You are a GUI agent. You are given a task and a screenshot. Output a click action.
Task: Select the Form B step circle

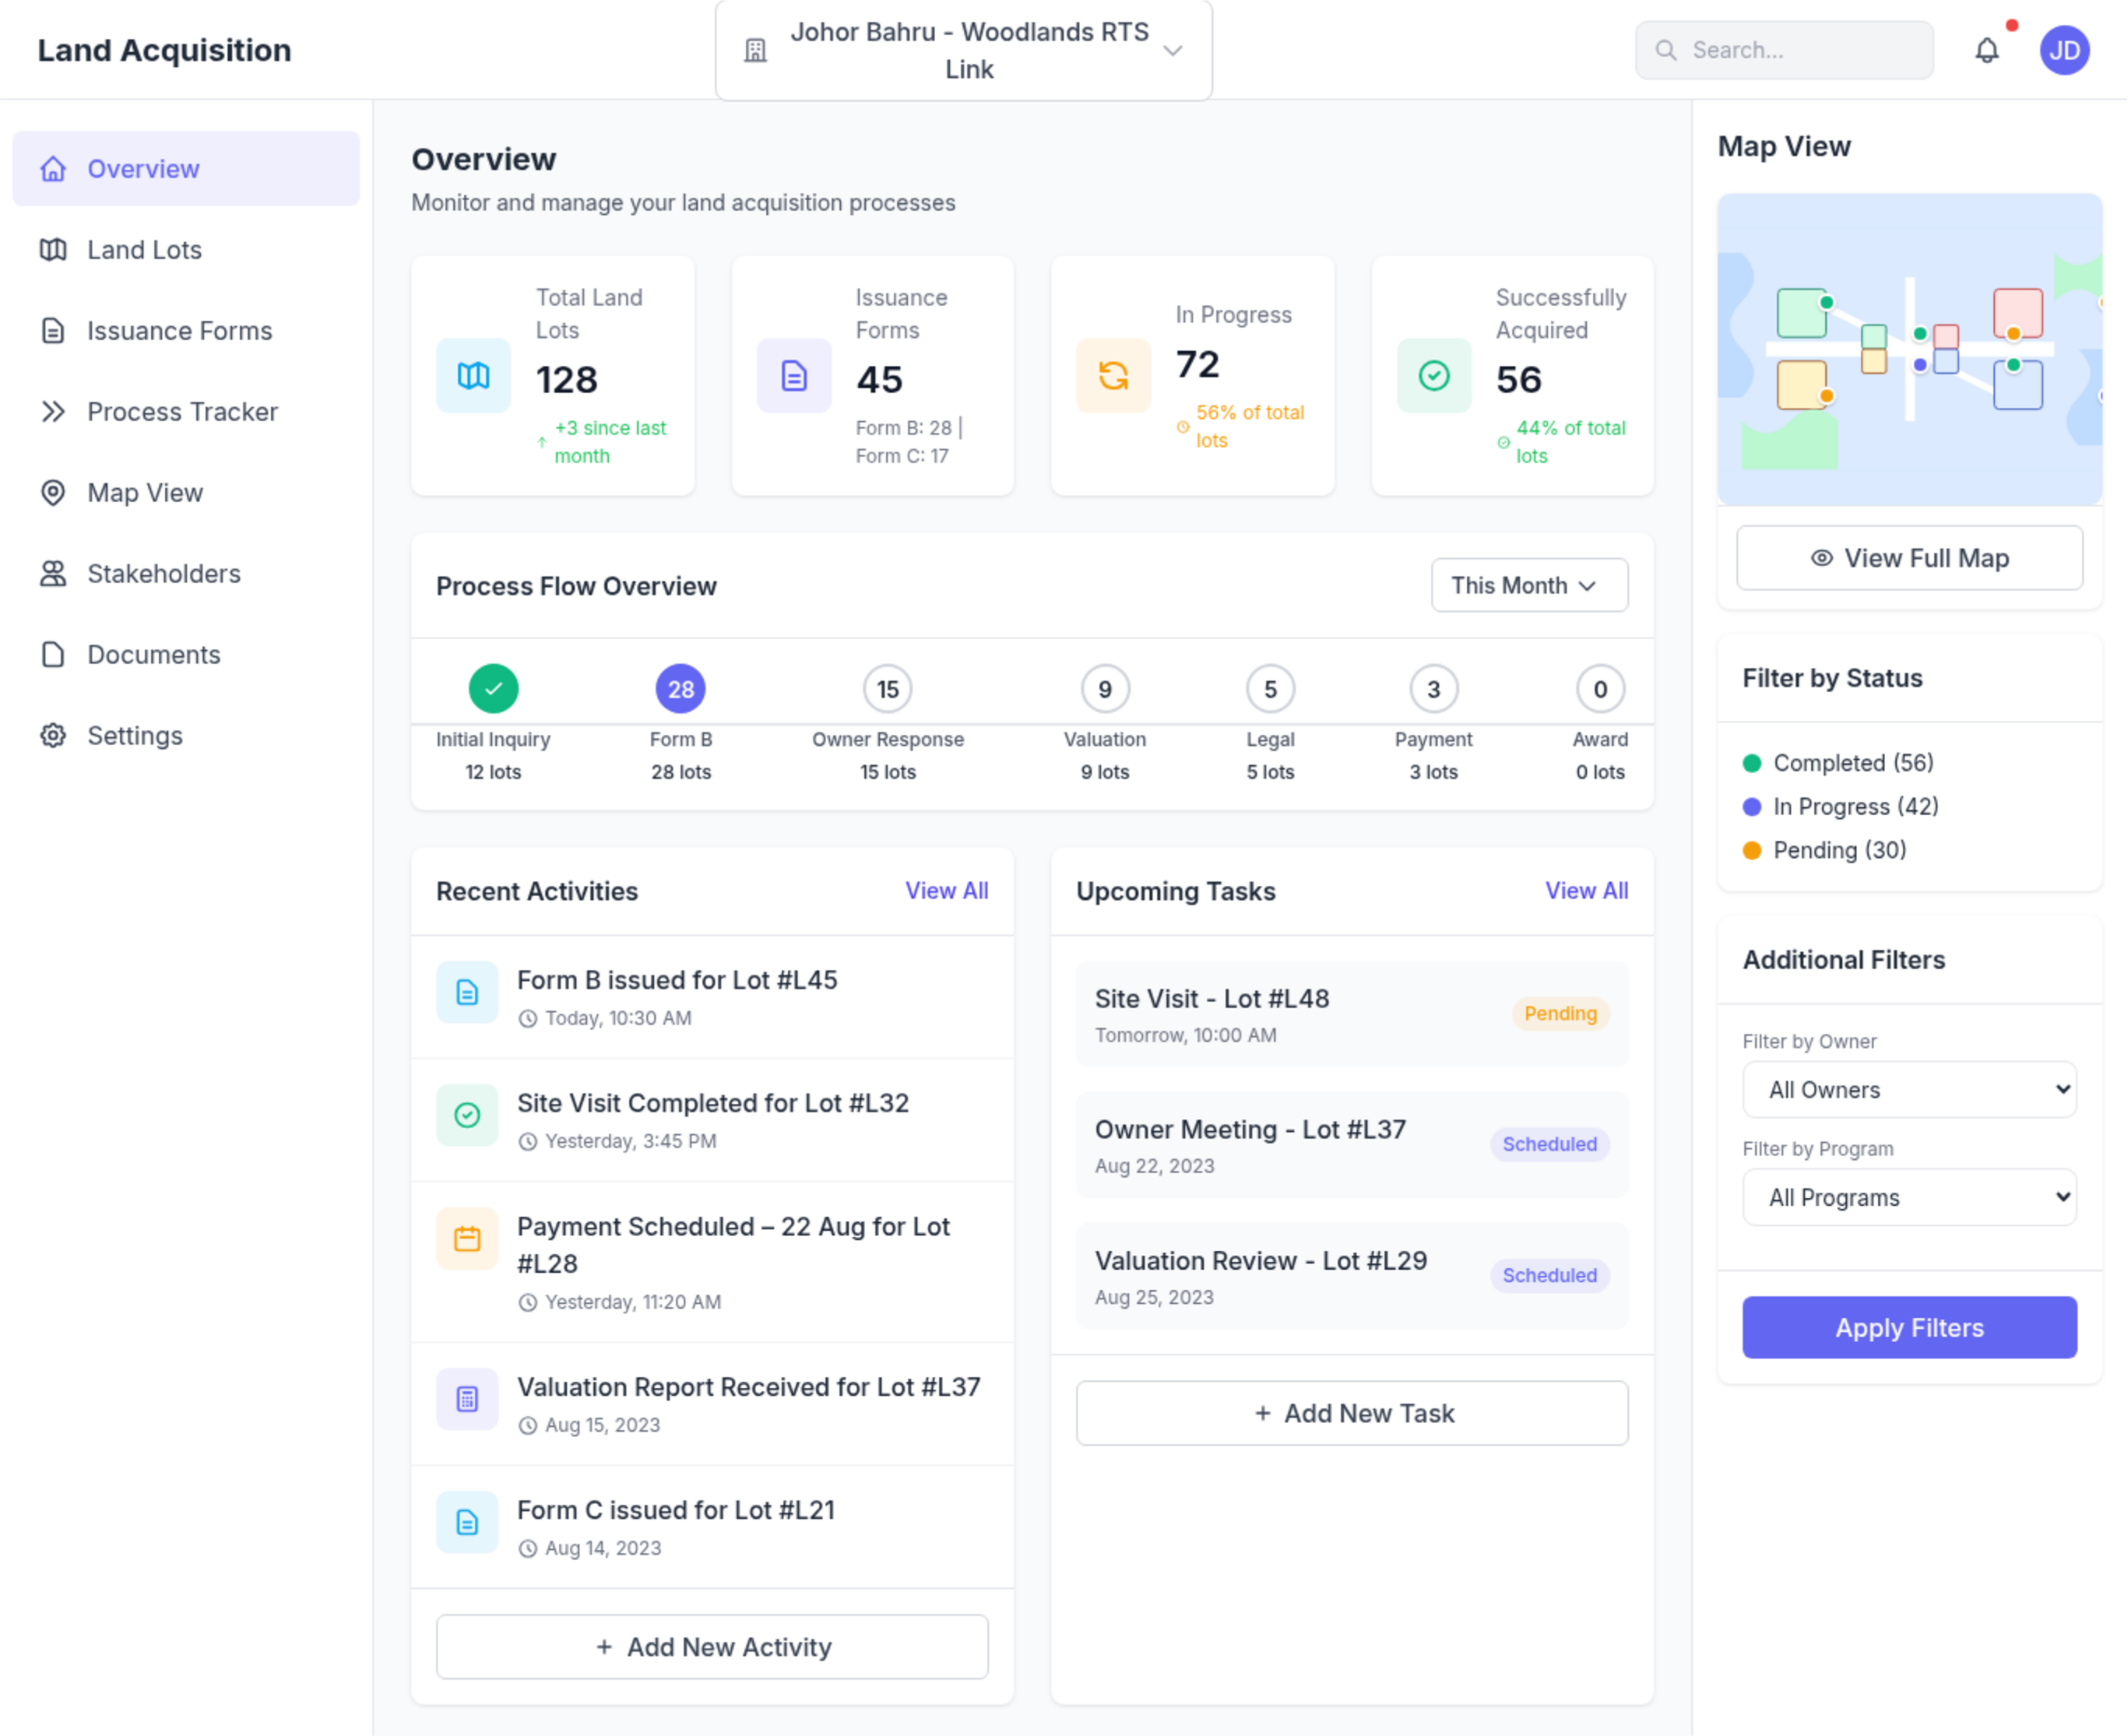[680, 689]
